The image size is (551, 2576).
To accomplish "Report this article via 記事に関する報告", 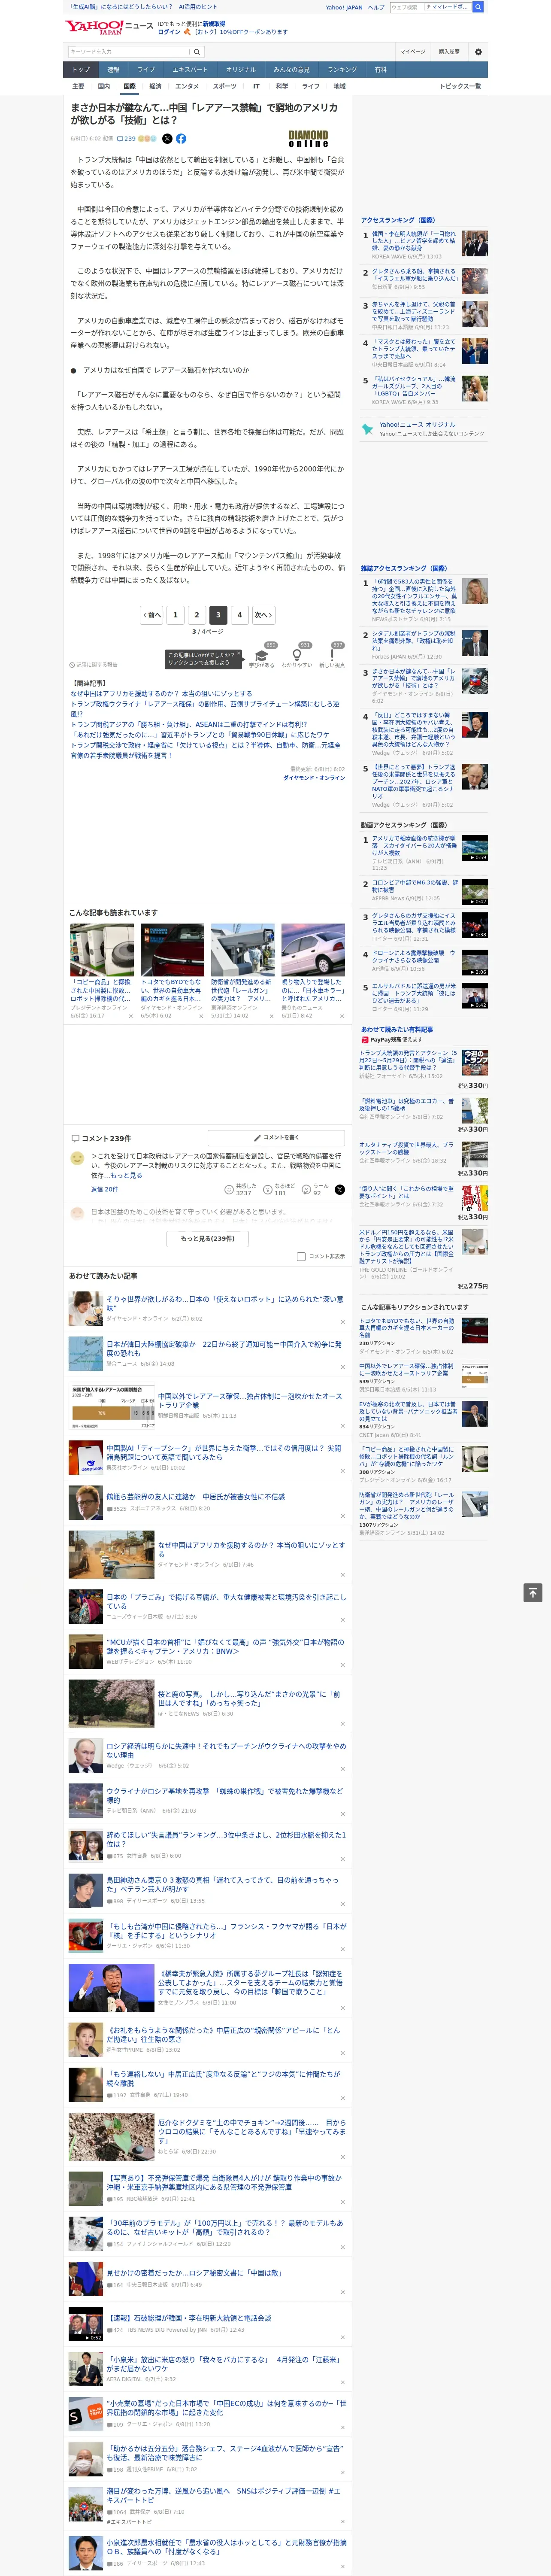I will pyautogui.click(x=94, y=664).
